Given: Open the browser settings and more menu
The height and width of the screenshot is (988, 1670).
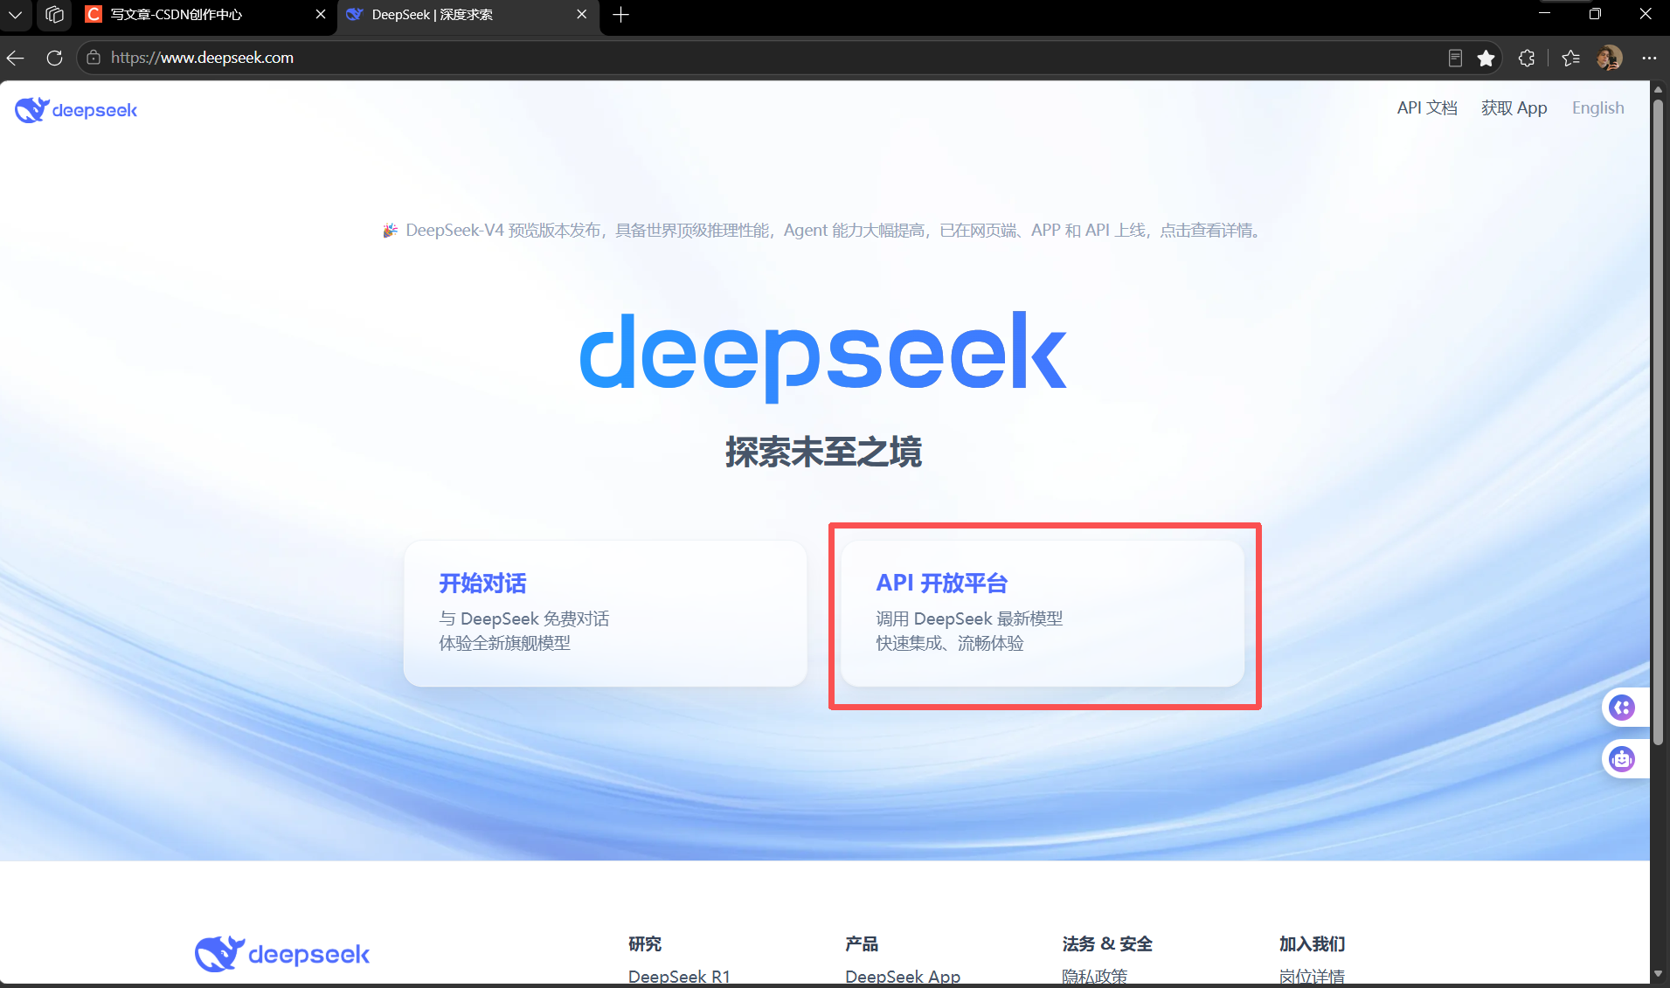Looking at the screenshot, I should pos(1649,58).
